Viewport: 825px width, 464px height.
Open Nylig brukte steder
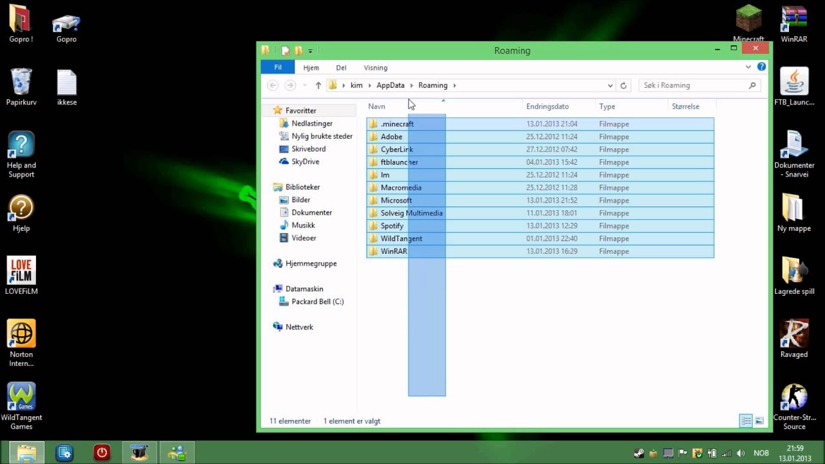(x=322, y=136)
